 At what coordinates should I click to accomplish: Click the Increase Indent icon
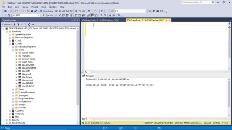(x=113, y=15)
